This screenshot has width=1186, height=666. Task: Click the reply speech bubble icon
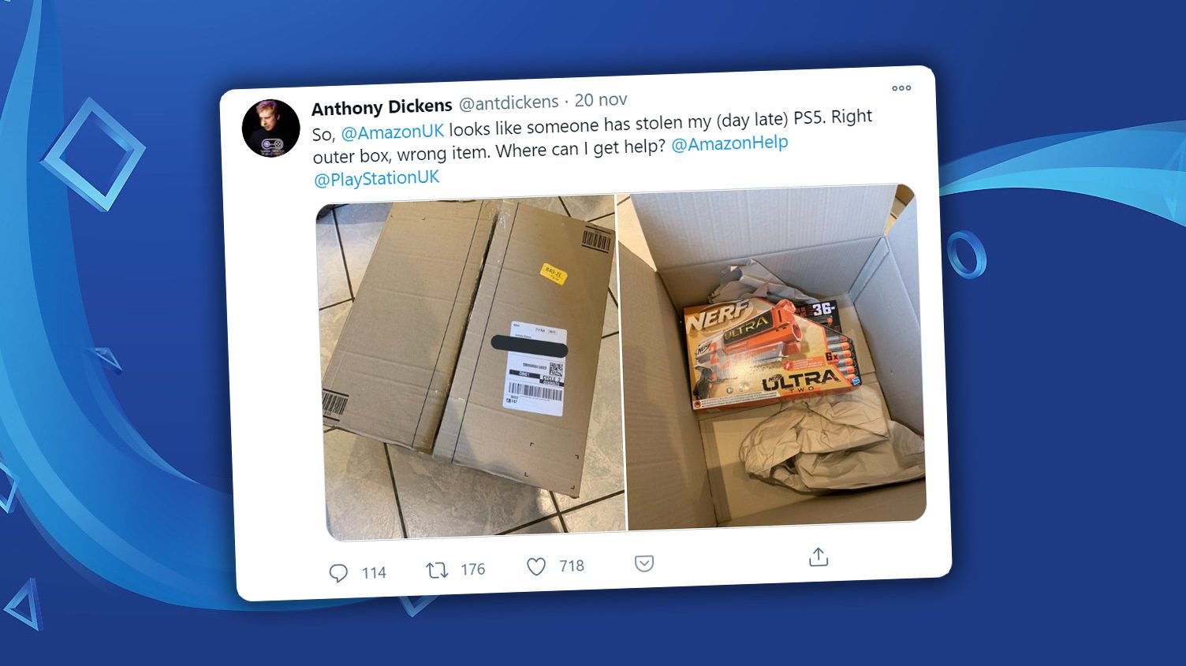tap(338, 573)
